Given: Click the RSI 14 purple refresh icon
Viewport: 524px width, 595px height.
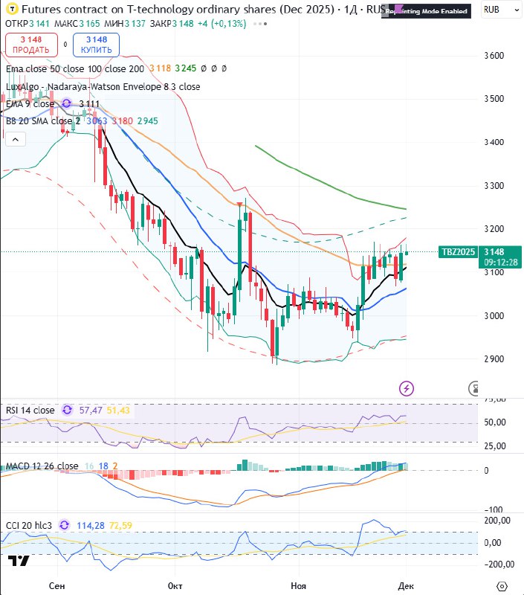Looking at the screenshot, I should [68, 410].
